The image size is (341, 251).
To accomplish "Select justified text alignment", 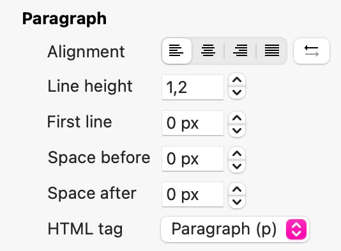I will click(x=272, y=51).
